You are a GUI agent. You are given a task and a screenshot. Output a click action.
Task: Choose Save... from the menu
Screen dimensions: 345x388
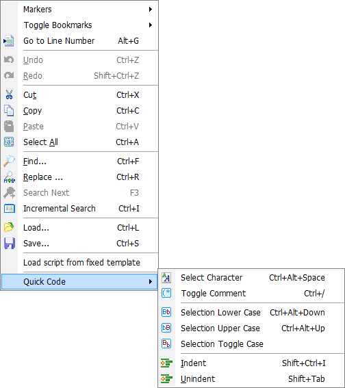coord(79,243)
